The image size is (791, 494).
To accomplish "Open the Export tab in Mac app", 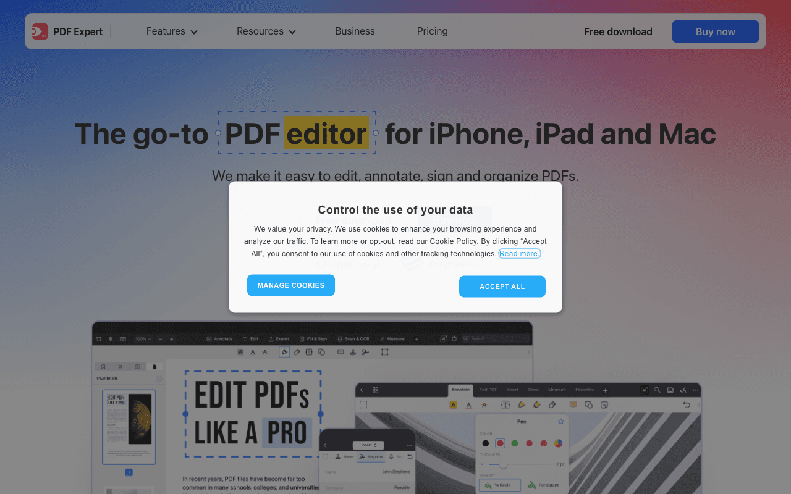I will [279, 339].
